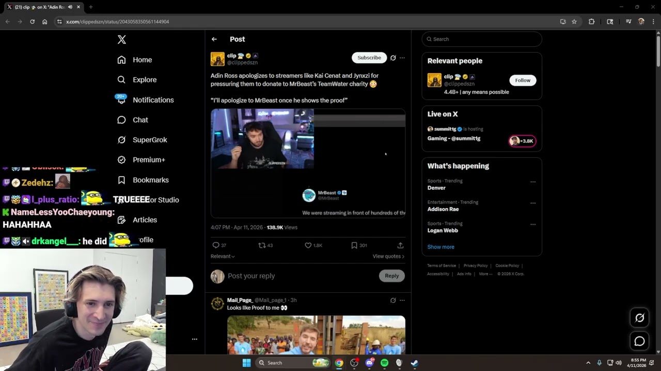
Task: Open the Chrome extensions puzzle icon
Action: click(x=592, y=22)
